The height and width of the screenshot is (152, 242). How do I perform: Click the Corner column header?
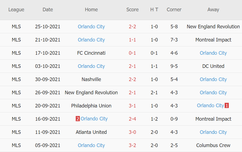(x=174, y=10)
